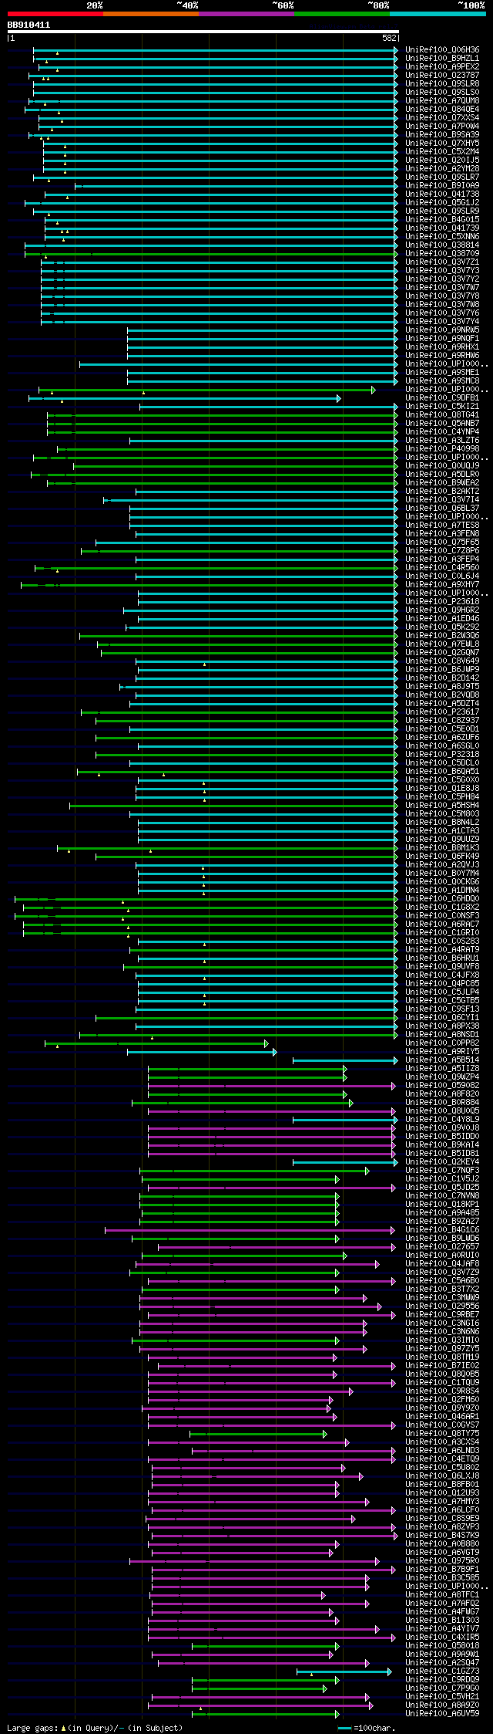Click the UniRef100_P32318 label

442,754
